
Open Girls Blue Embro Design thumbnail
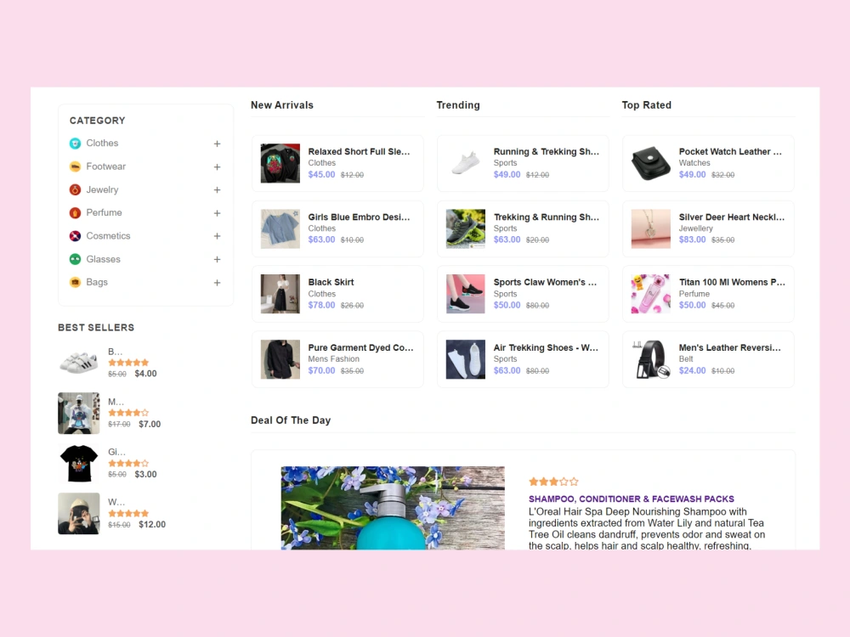coord(280,228)
